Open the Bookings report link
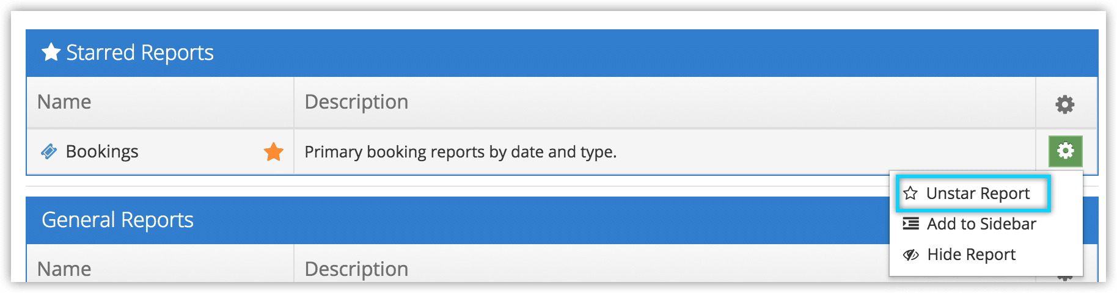Image resolution: width=1117 pixels, height=293 pixels. (102, 151)
